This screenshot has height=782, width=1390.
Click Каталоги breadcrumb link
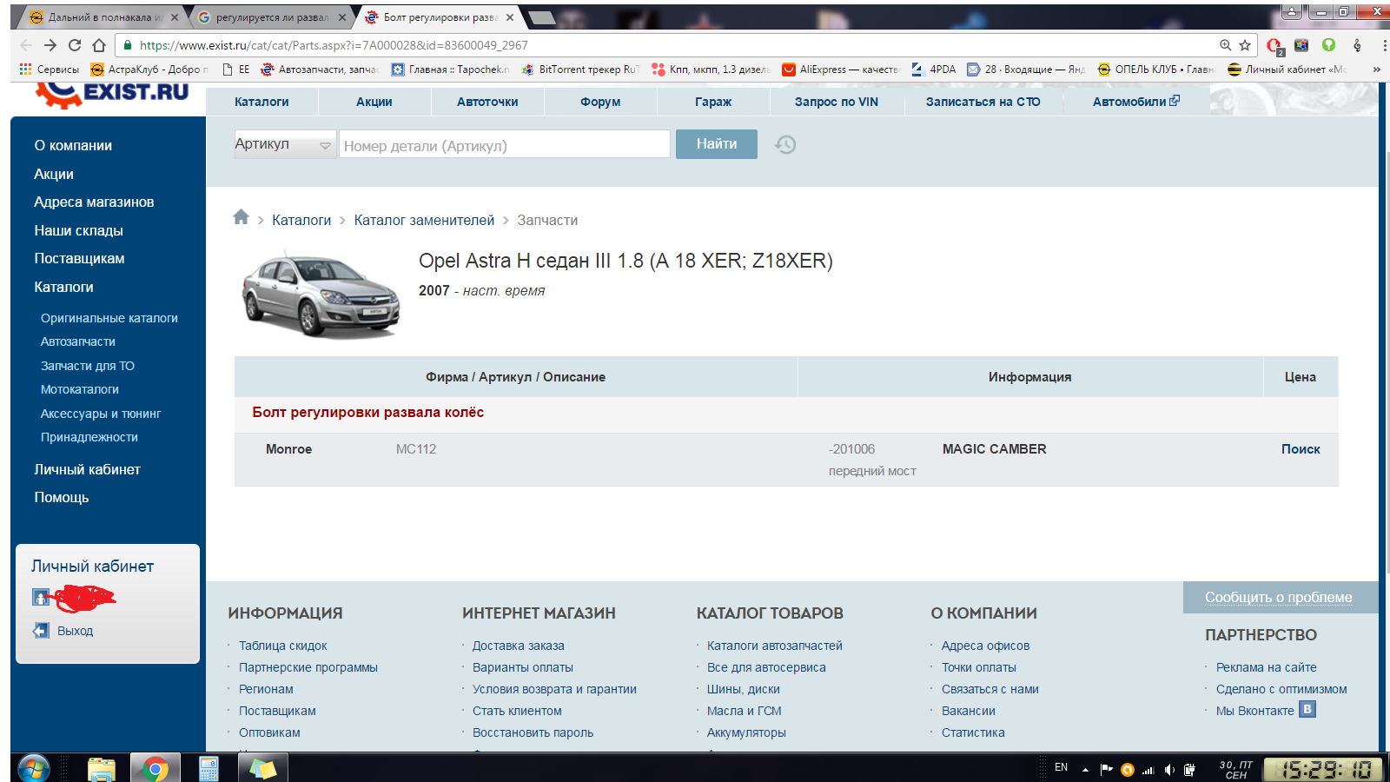301,221
